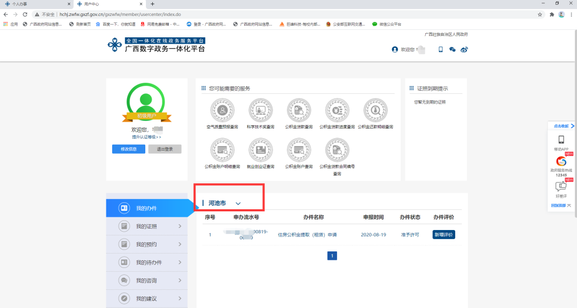
Task: Open the 移动APP sidebar icon
Action: click(x=561, y=140)
